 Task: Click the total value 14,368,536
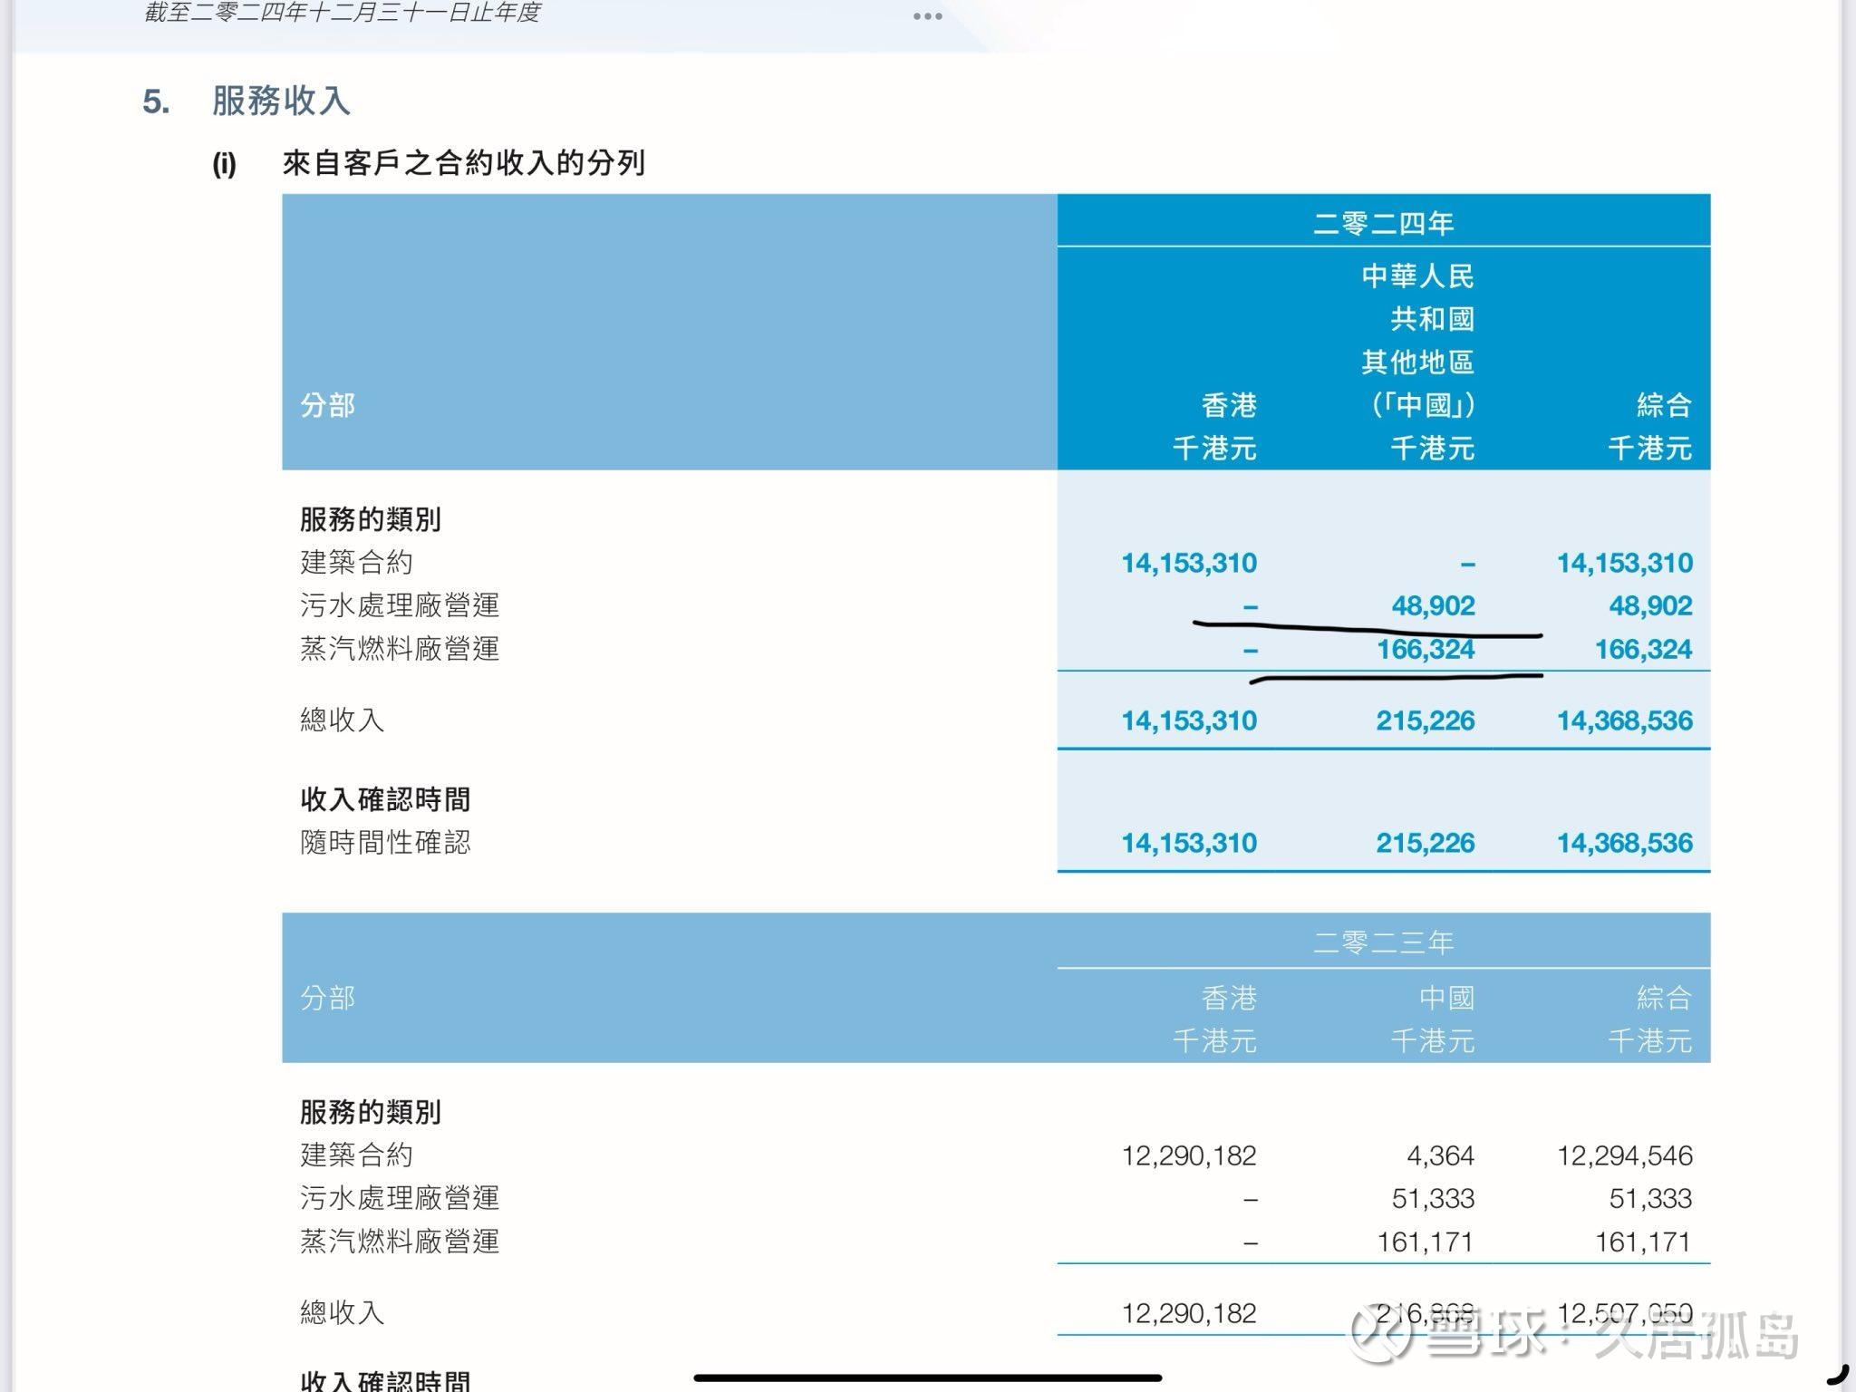(1622, 720)
